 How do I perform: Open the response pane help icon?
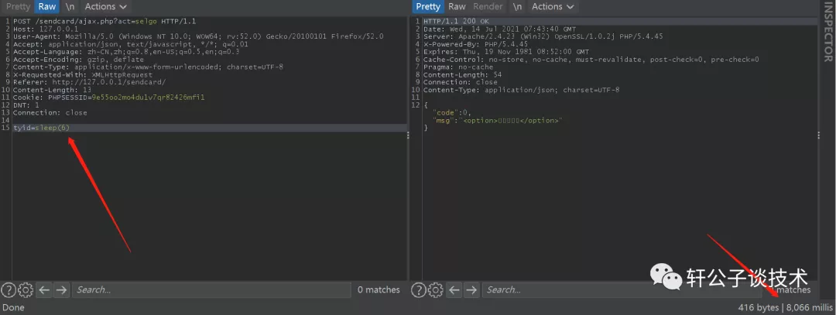[418, 290]
